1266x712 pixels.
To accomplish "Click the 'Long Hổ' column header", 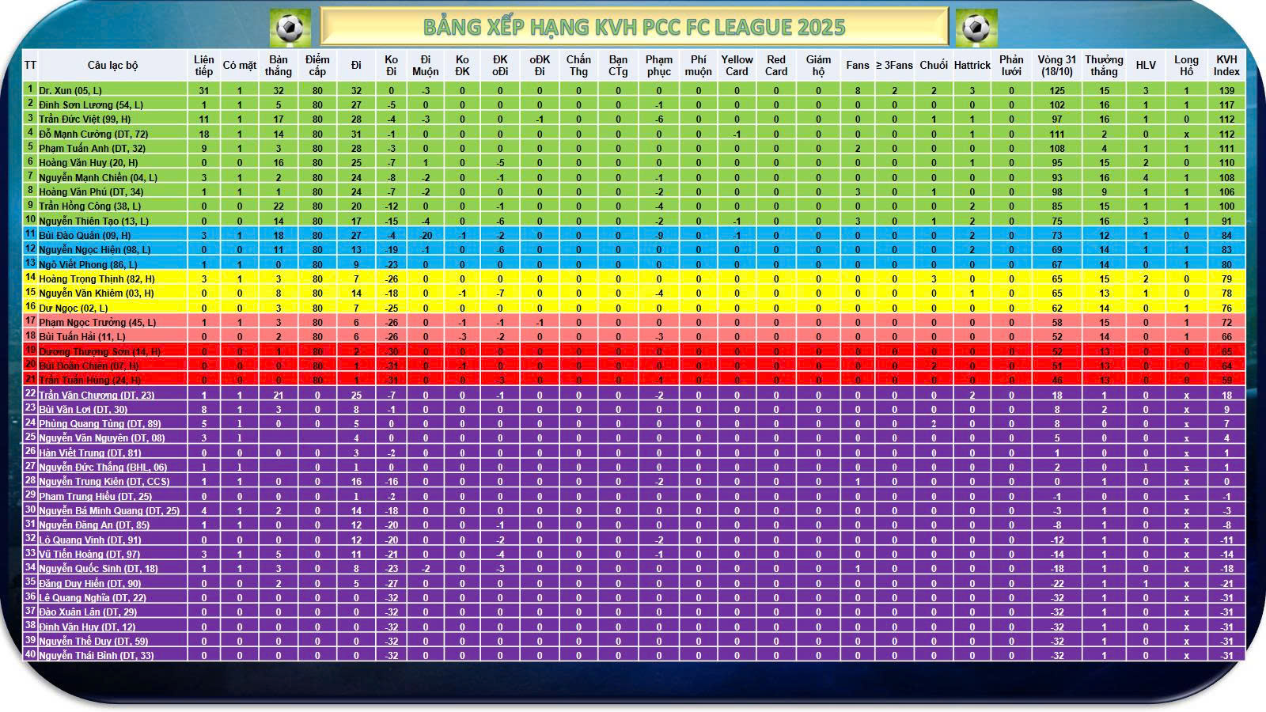I will pos(1186,66).
